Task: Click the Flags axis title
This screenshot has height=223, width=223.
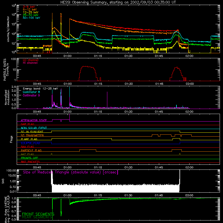Action: pyautogui.click(x=11, y=139)
